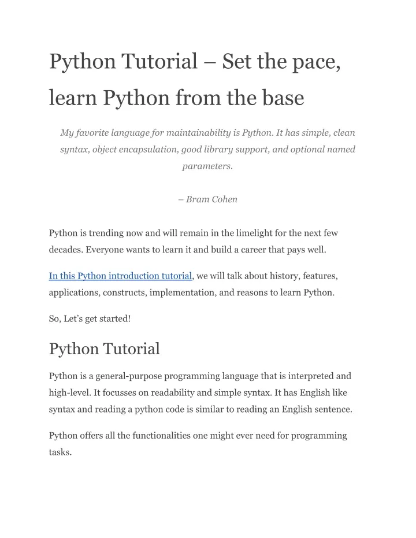This screenshot has height=538, width=416.
Task: Click the phrase 'object encapsulation' in the quote
Action: 135,150
